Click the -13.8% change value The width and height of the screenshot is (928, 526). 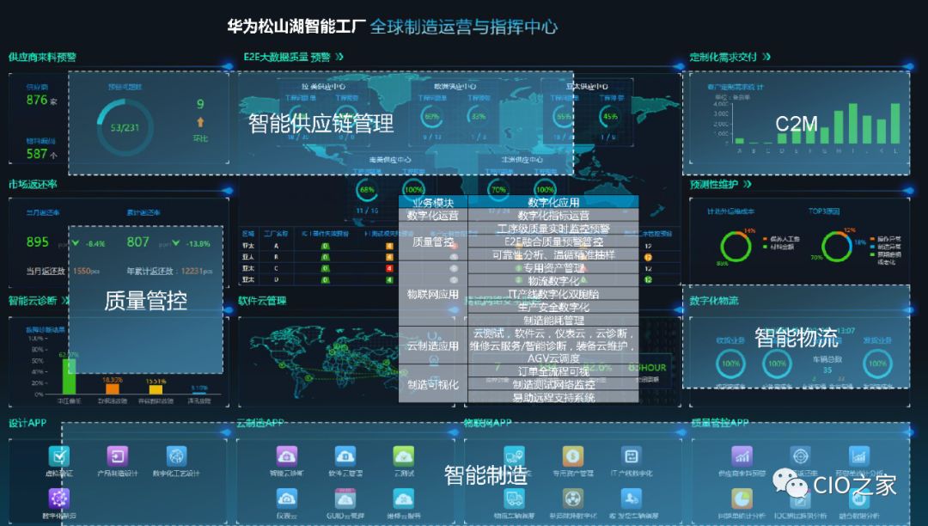[198, 244]
